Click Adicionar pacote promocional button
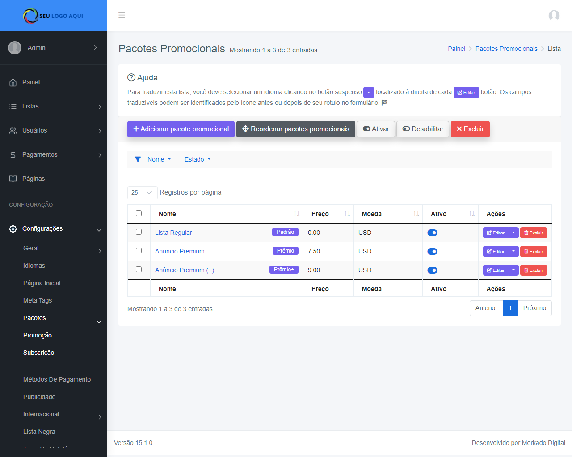Screen dimensions: 572x457 coord(181,129)
